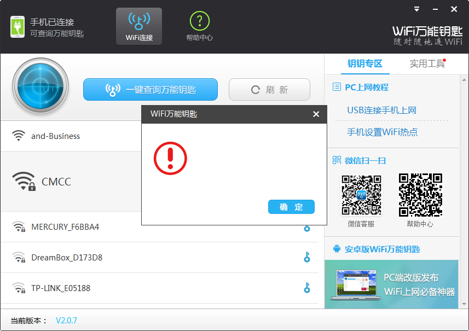Select the and-Business network row
Screen dimensions: 469x331
click(x=71, y=136)
